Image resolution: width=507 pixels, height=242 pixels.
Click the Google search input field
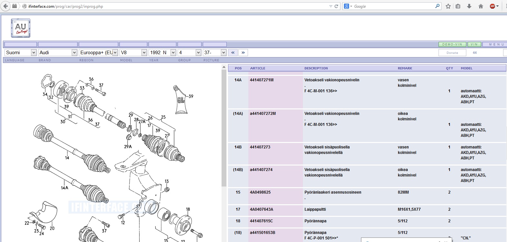point(394,6)
